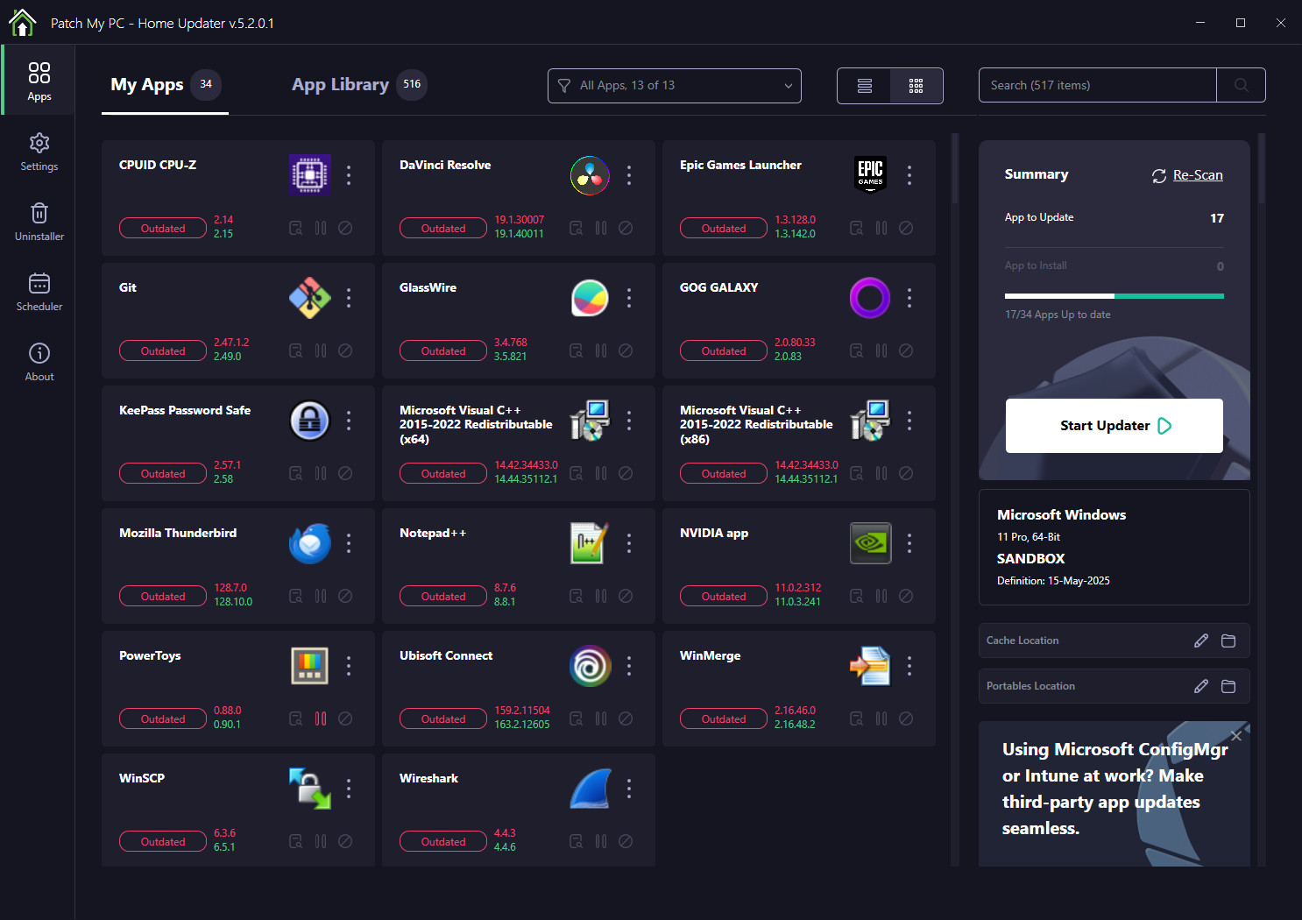Open the About page in the sidebar
This screenshot has height=920, width=1302.
point(39,362)
